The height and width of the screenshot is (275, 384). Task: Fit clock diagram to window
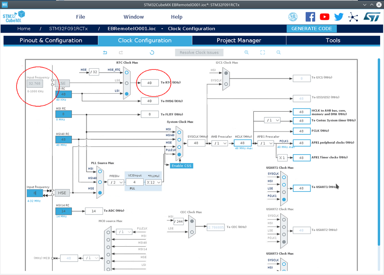tap(263, 52)
